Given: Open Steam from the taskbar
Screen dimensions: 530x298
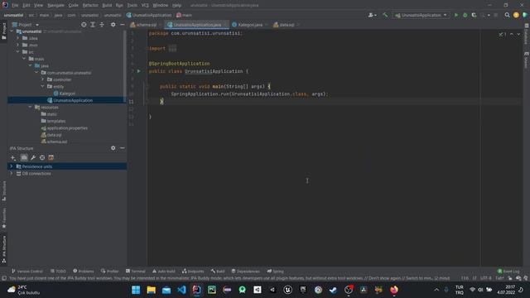Looking at the screenshot, I should [333, 290].
